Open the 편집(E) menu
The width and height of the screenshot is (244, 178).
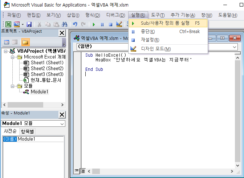pos(34,15)
